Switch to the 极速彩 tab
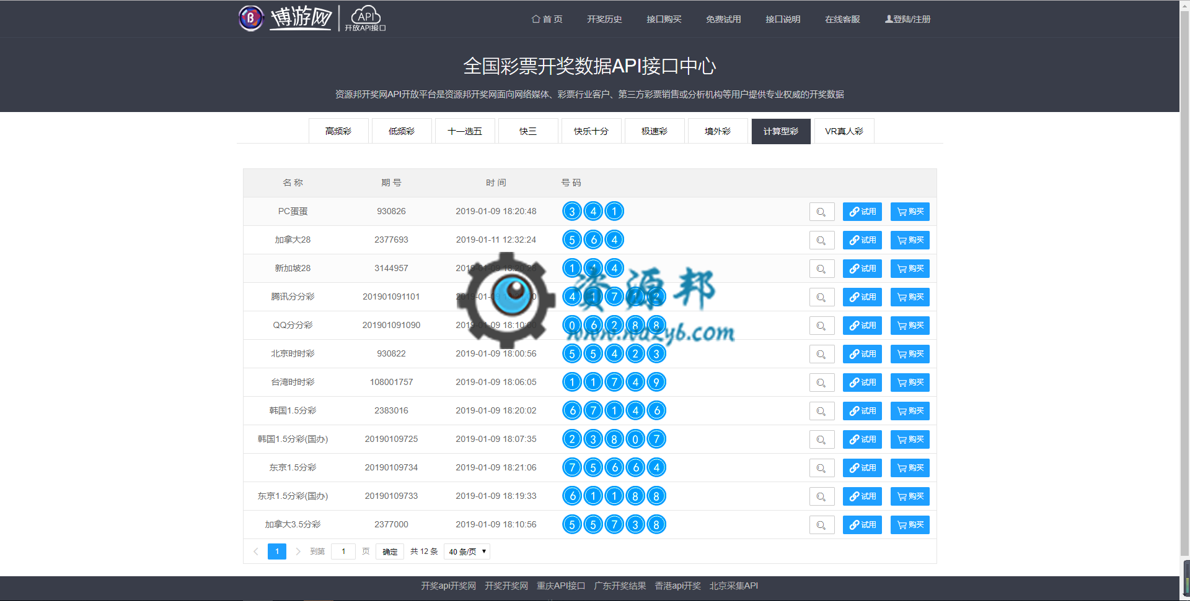The width and height of the screenshot is (1190, 601). 654,131
